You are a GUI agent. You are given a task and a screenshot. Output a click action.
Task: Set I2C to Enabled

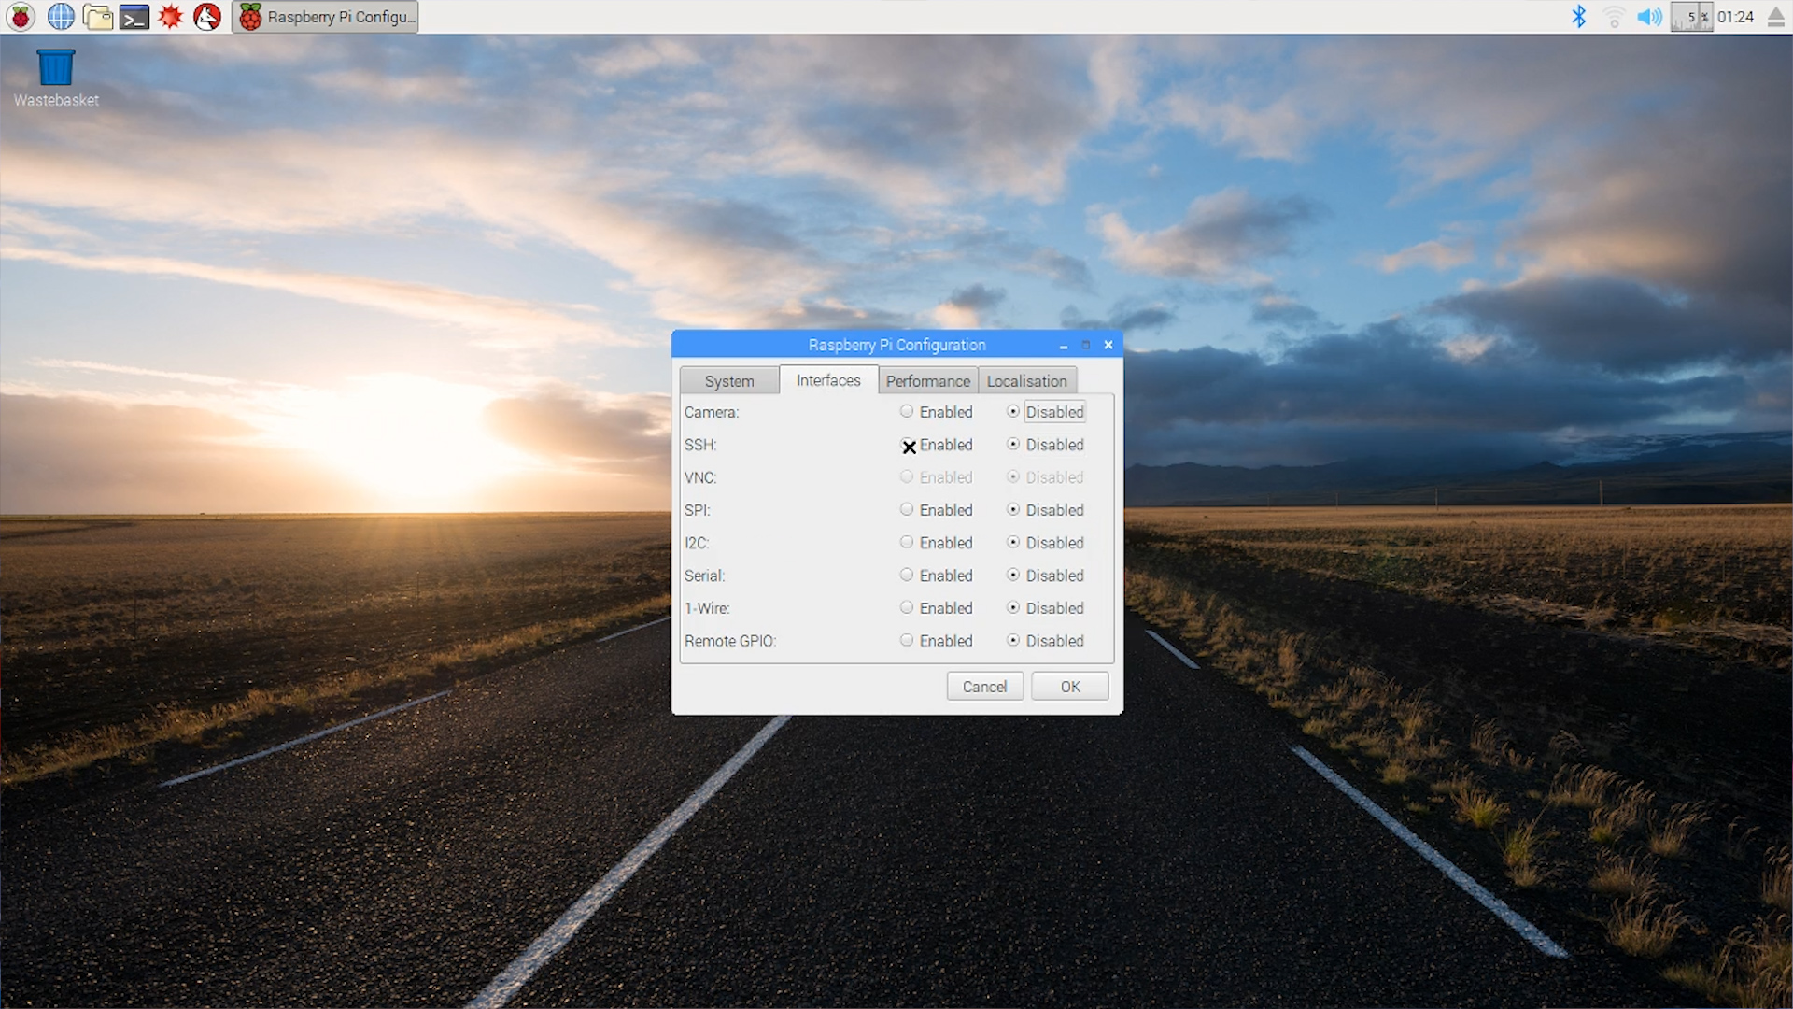click(907, 543)
